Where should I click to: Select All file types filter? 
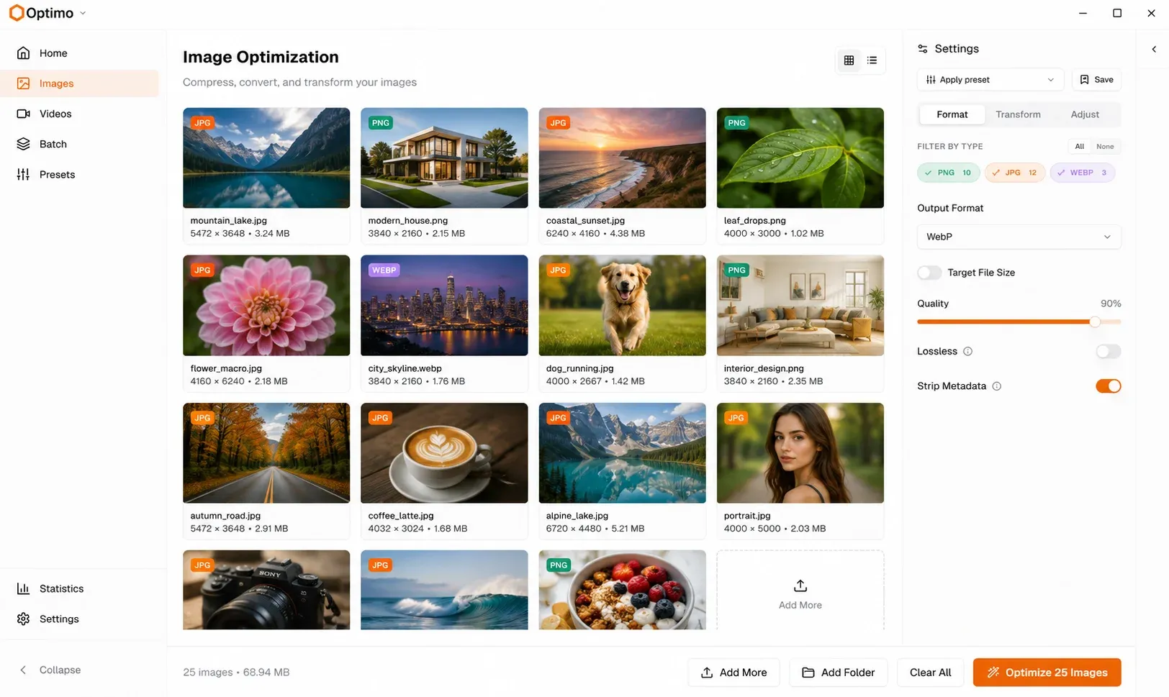1079,147
